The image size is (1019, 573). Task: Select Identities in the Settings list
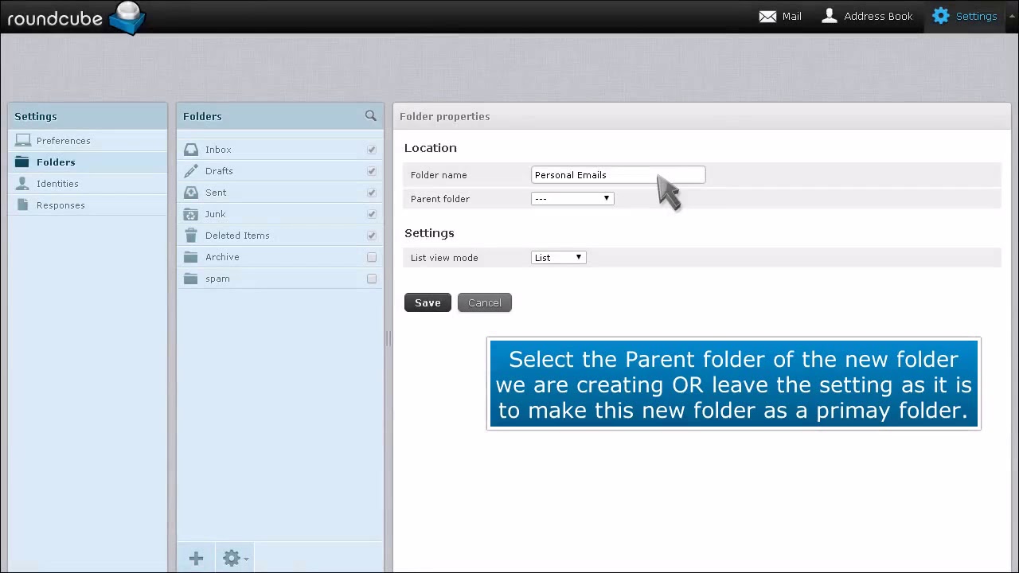coord(88,184)
